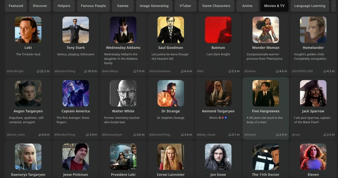
Task: Click the Dr Strange avatar
Action: tap(171, 93)
